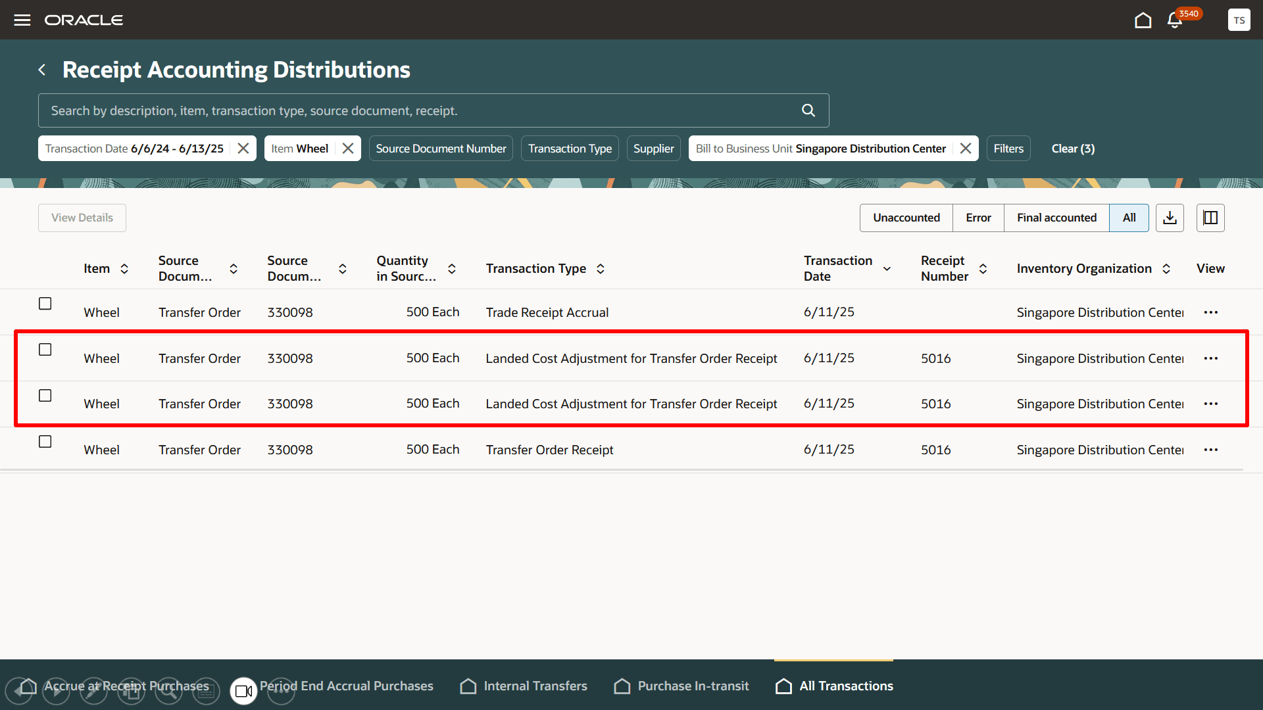Click Clear (3) to reset filters
Viewport: 1263px width, 710px height.
(1073, 149)
